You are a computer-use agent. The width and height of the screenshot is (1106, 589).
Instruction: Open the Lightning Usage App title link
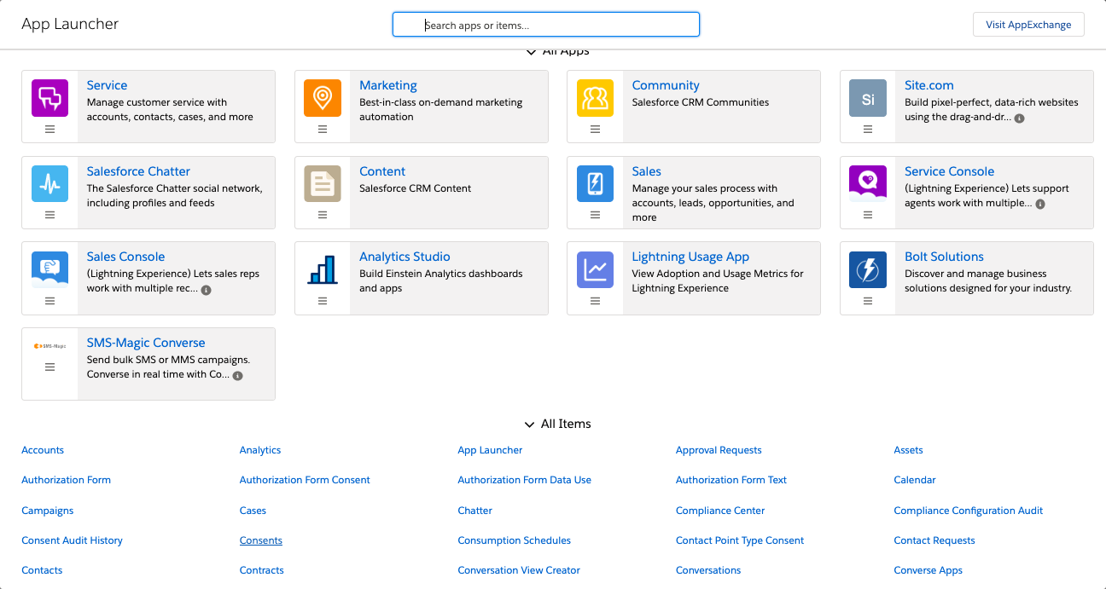(690, 257)
